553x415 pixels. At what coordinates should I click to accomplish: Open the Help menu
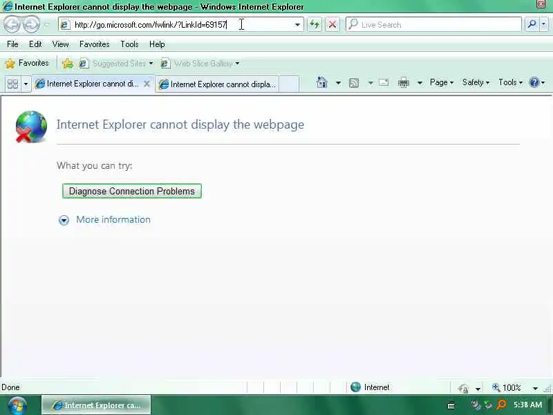157,44
